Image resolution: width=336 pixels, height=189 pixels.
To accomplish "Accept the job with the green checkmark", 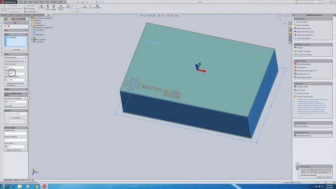I will 5,26.
